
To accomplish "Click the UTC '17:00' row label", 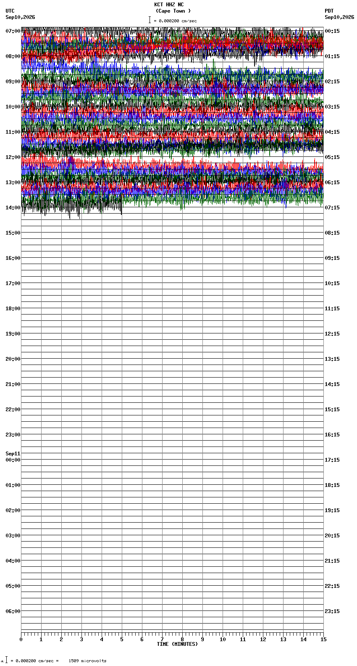I will pos(13,283).
